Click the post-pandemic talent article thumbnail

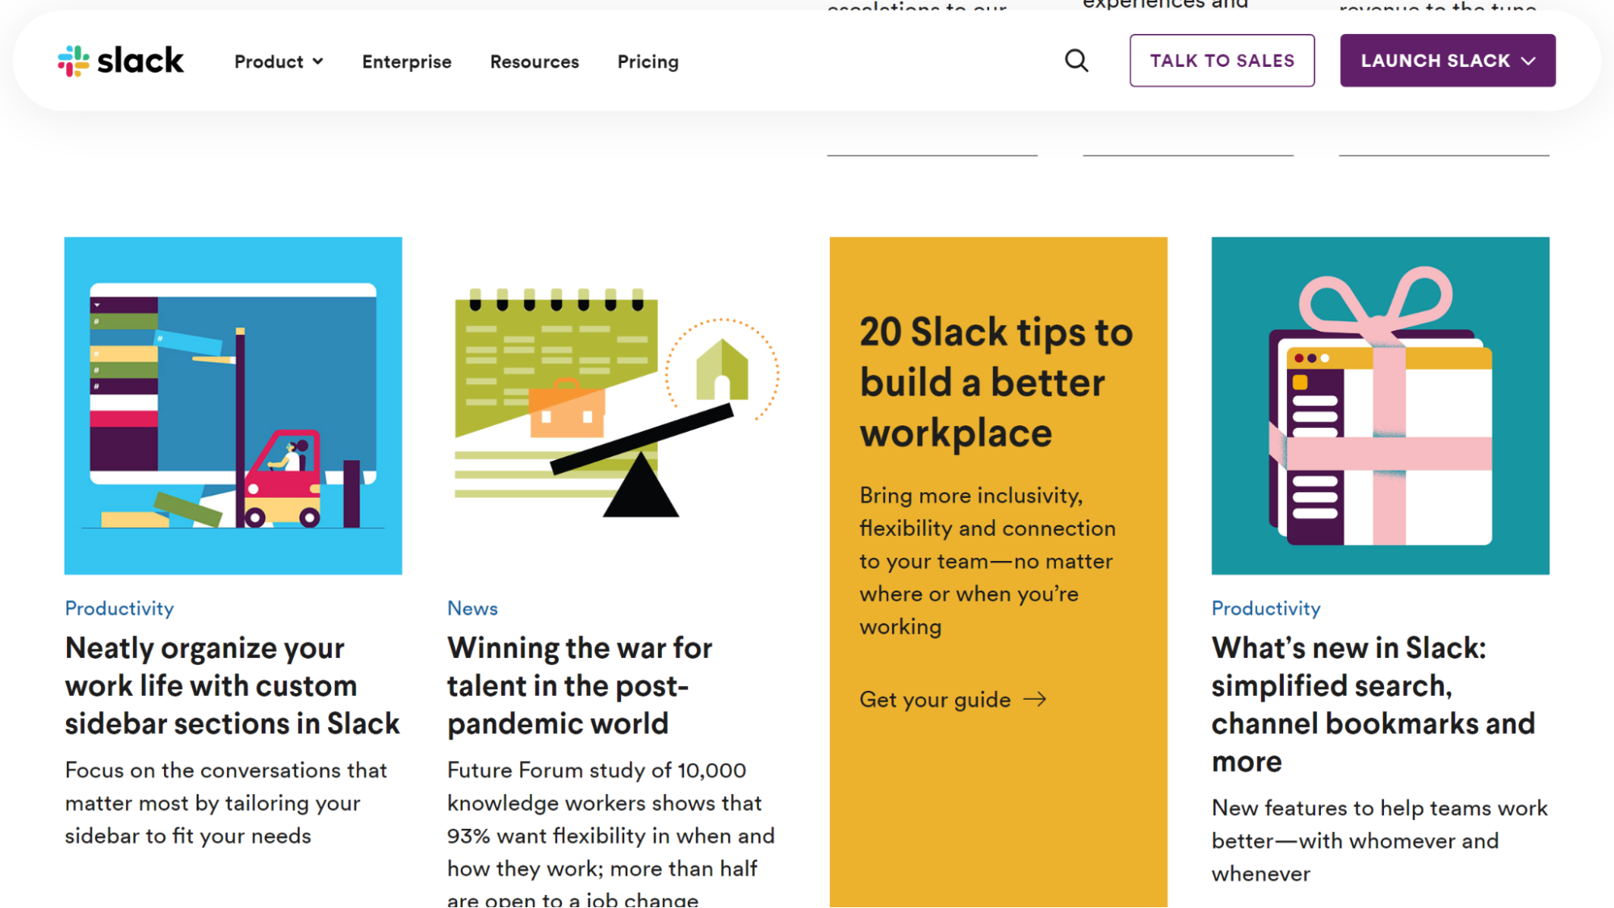point(615,404)
